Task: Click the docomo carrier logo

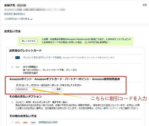Action: (x=18, y=122)
